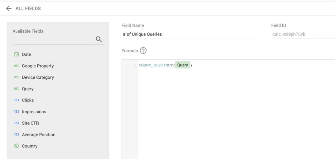Select the green Query chip in formula

point(183,65)
